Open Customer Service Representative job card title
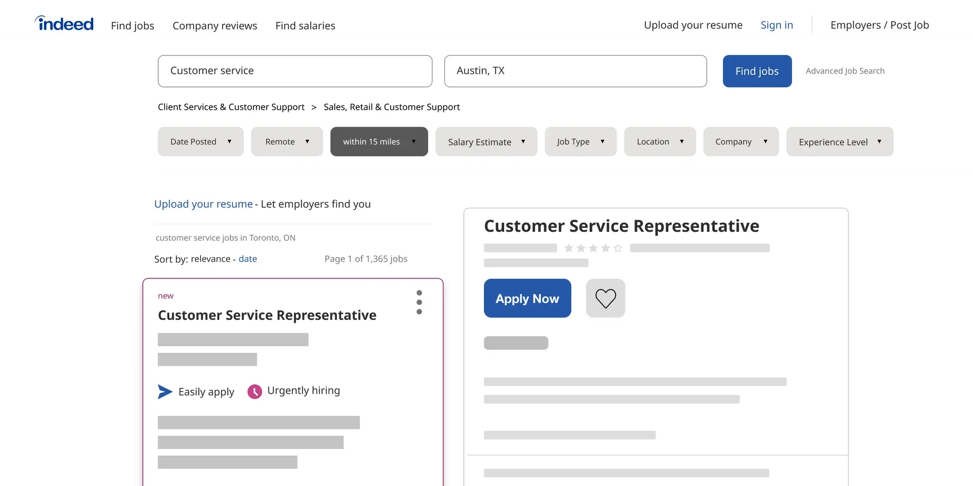Screen dimensions: 973x486 pos(267,315)
